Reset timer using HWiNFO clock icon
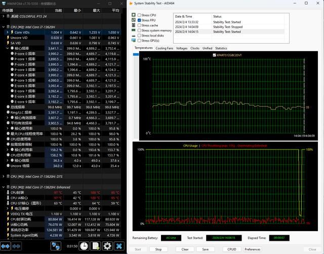This screenshot has height=254, width=324. [83, 246]
